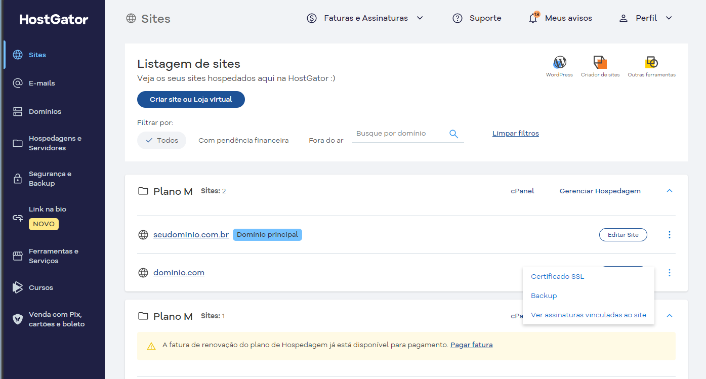Open Ferramentas e Serviços section
Viewport: 706px width, 379px height.
click(x=54, y=256)
